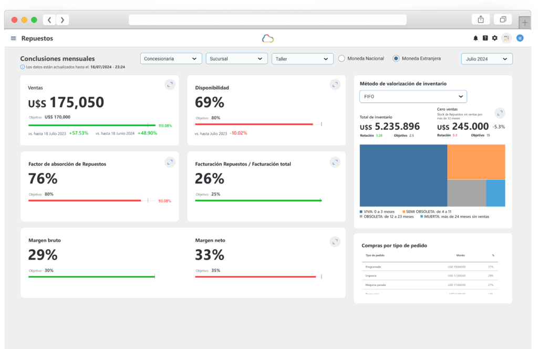Click the +48.90% comparison value

[x=147, y=133]
